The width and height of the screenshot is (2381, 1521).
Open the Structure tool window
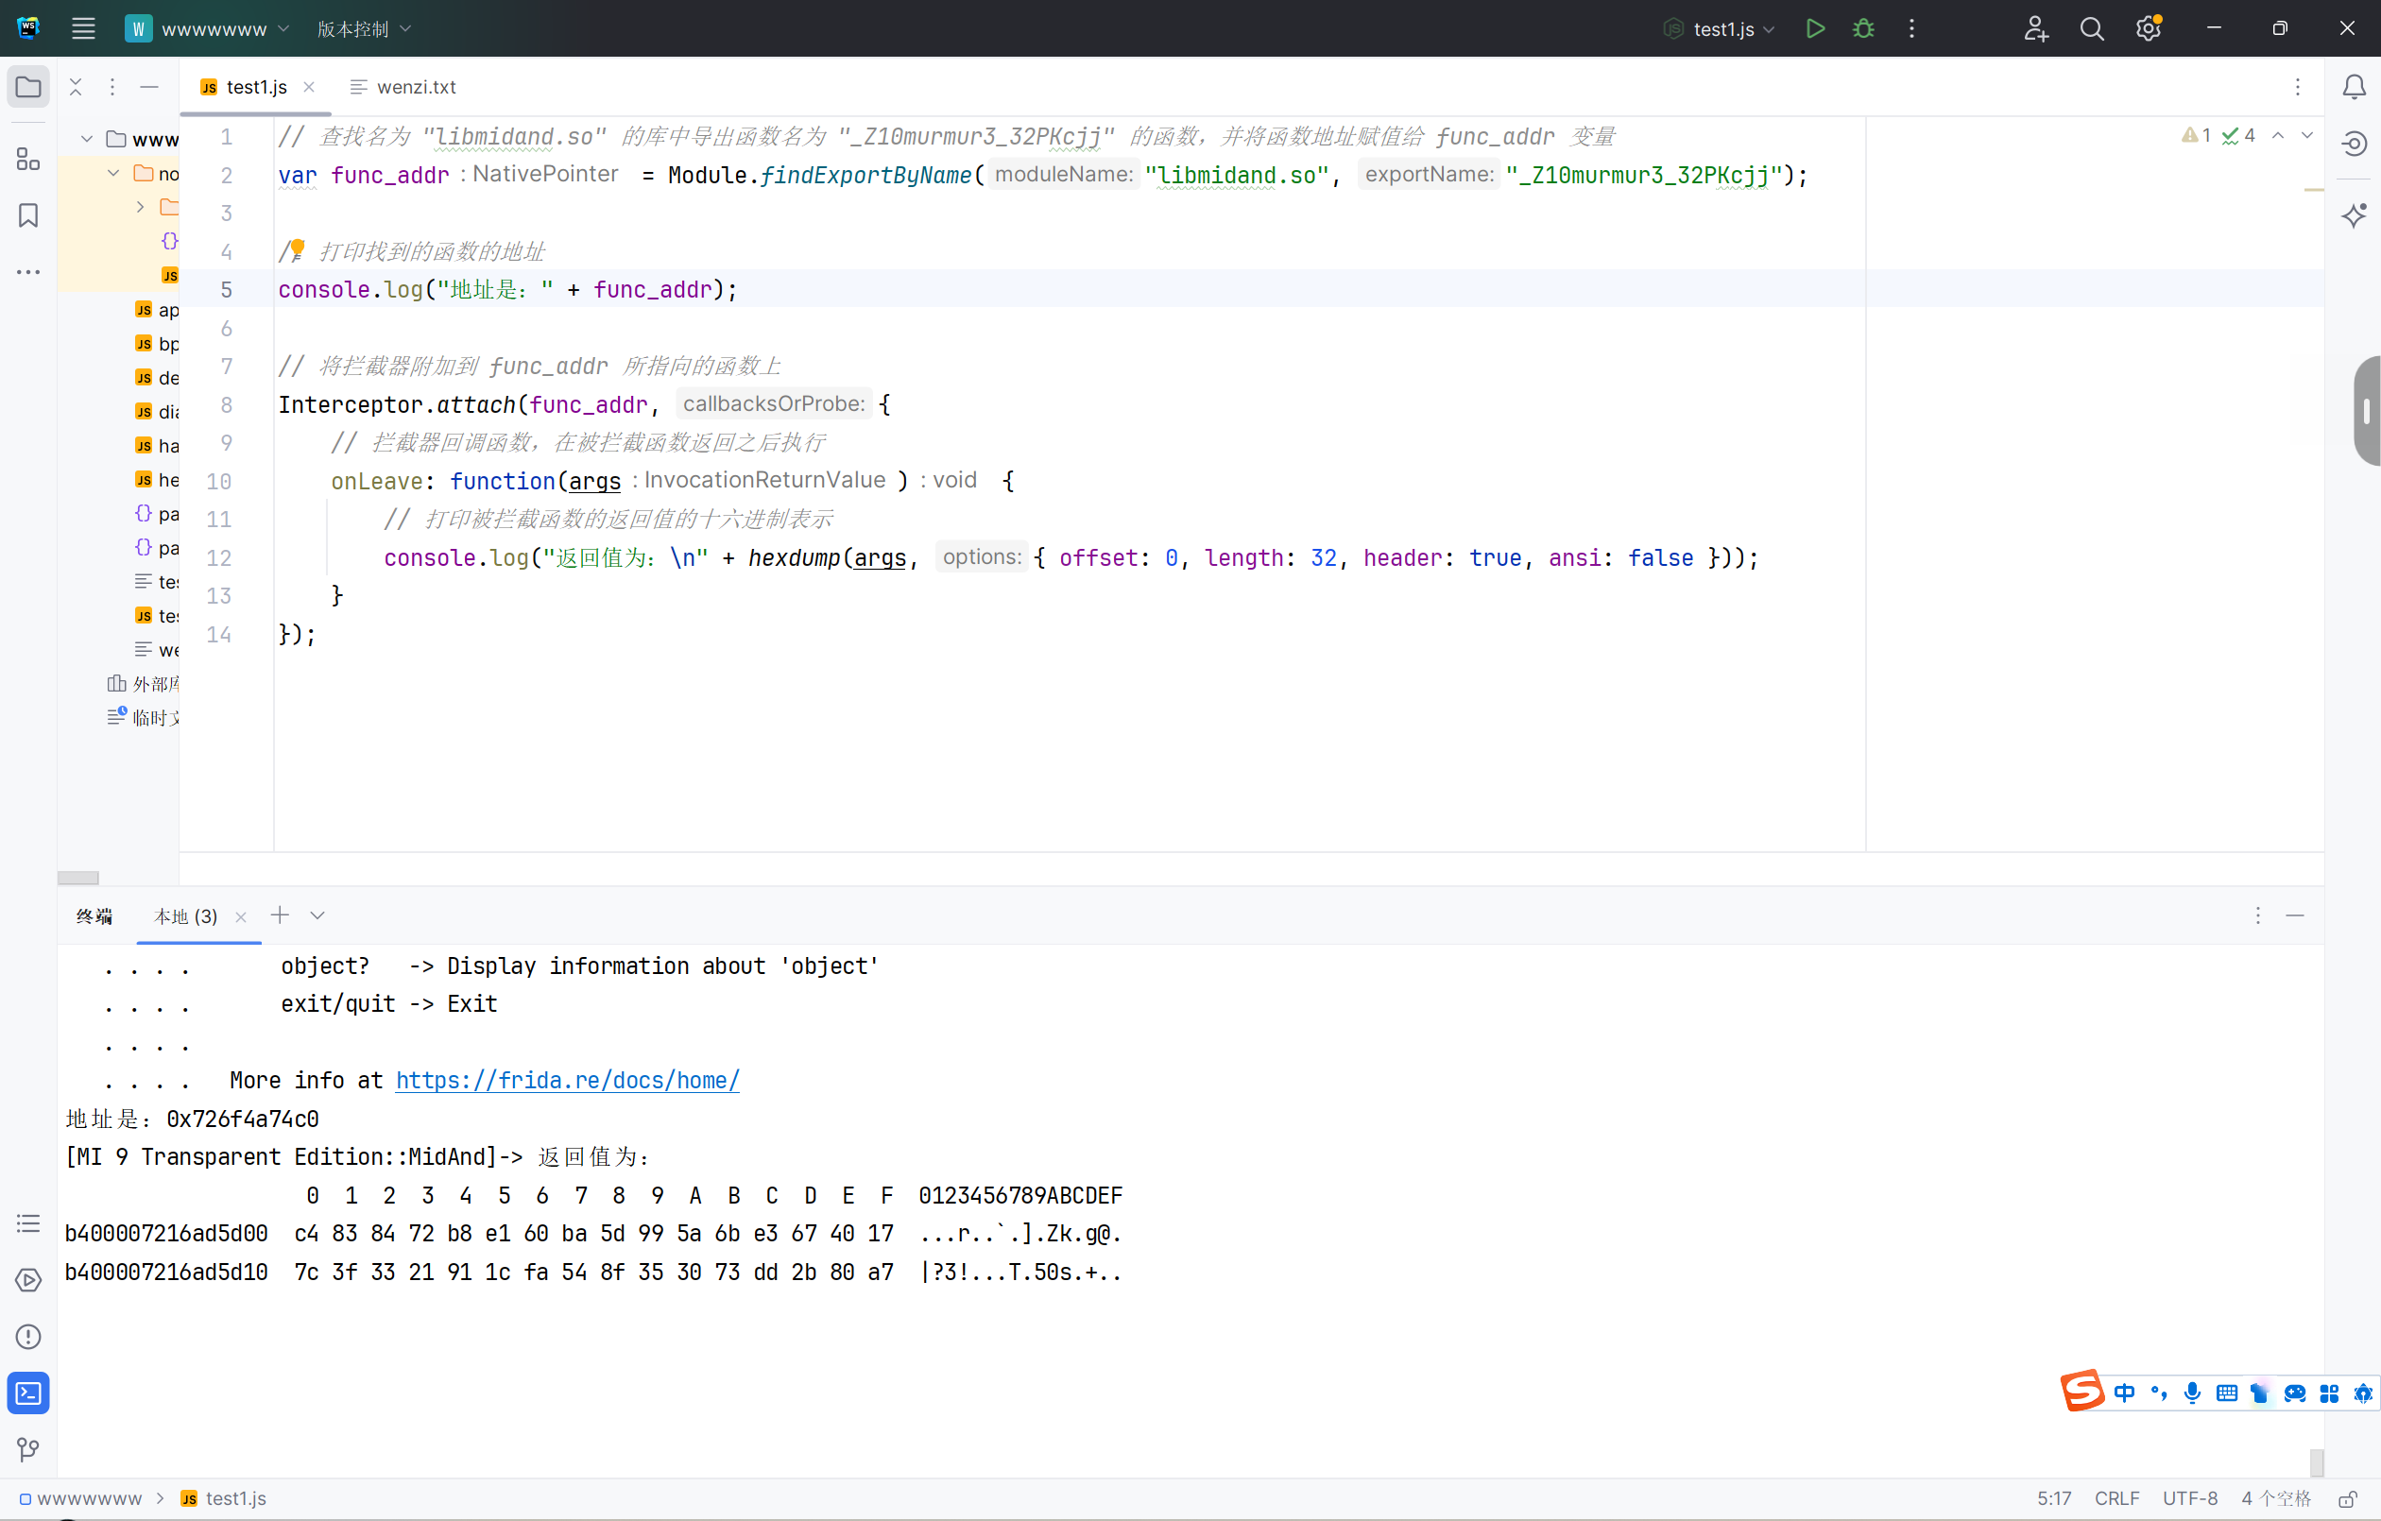[28, 160]
